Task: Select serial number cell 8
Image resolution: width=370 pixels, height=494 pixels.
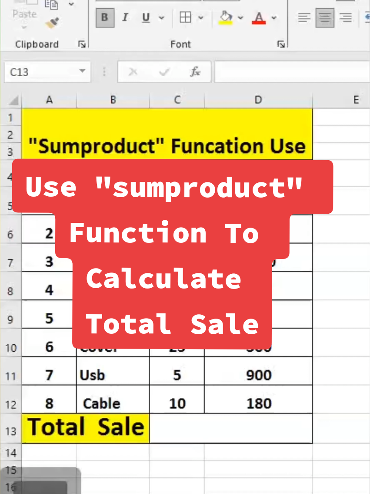Action: 49,400
